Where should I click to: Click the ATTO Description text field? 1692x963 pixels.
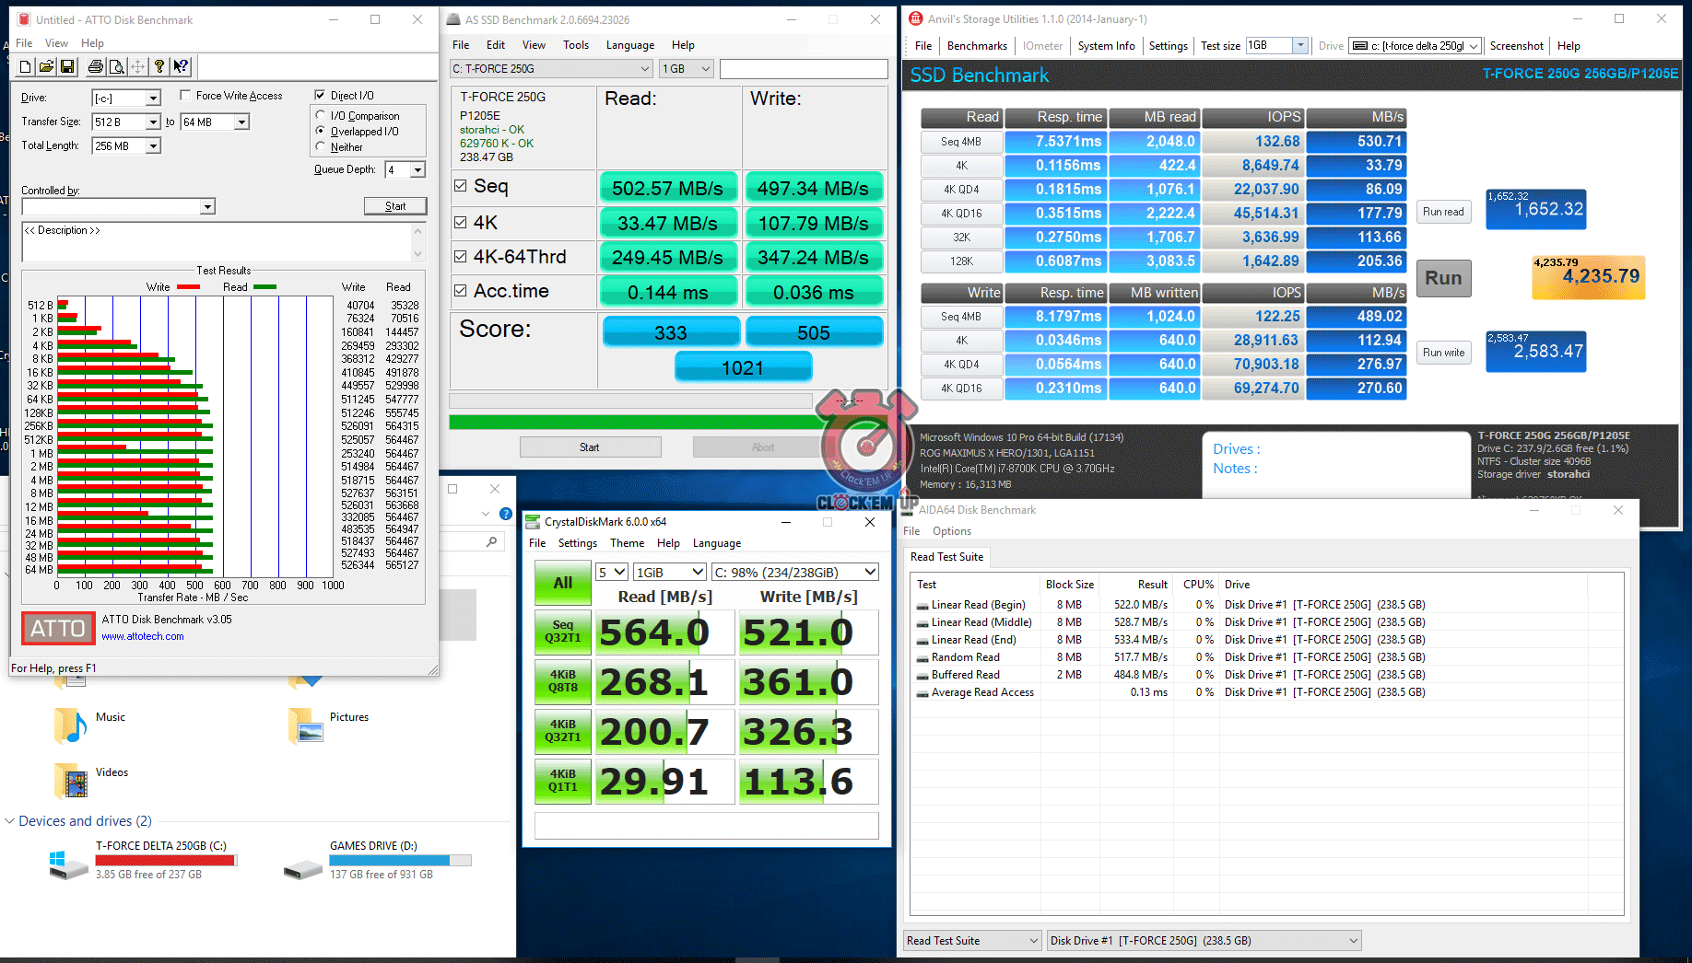tap(217, 241)
